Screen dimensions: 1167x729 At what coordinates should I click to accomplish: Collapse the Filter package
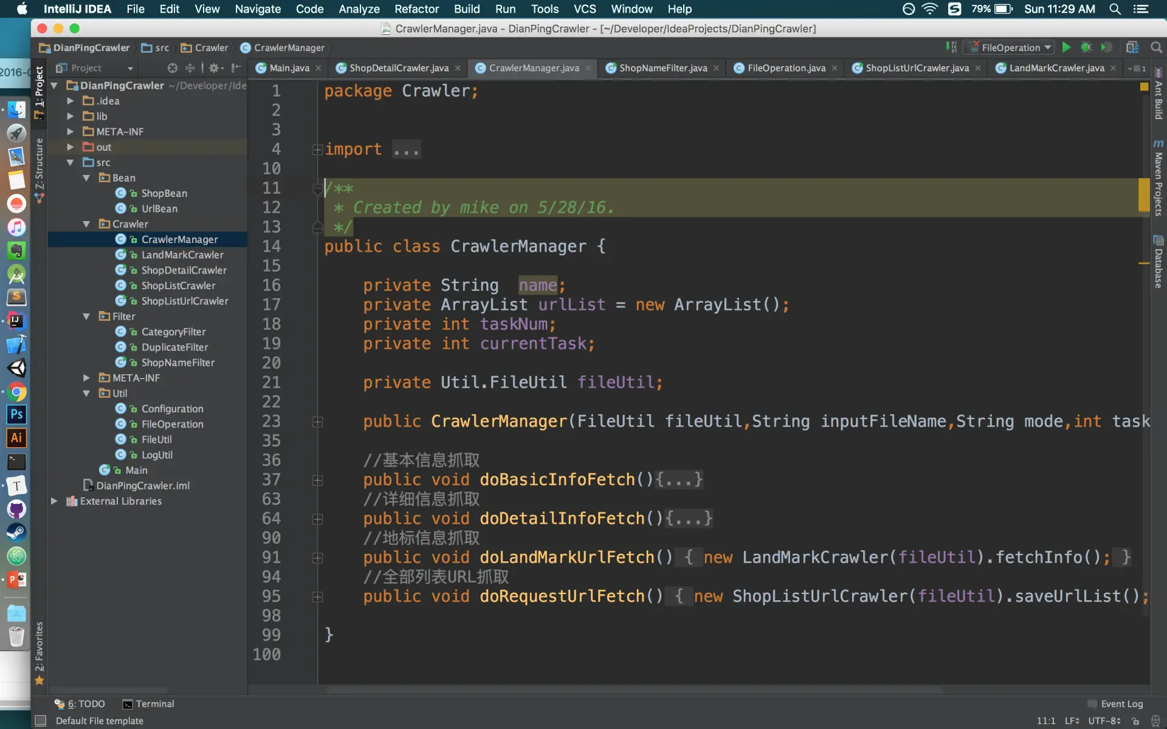(x=86, y=317)
